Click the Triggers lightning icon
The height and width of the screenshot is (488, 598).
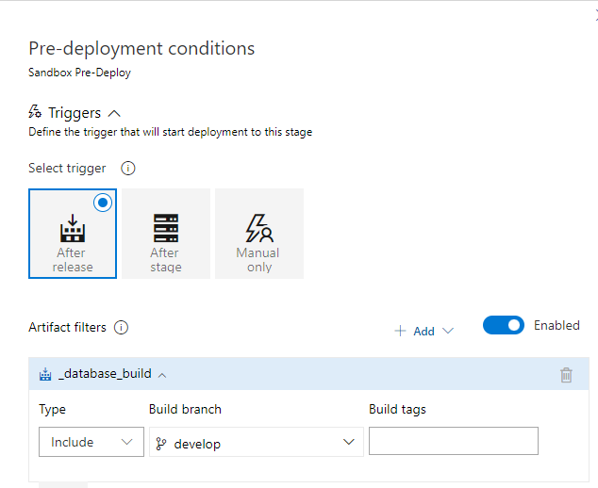click(x=36, y=113)
